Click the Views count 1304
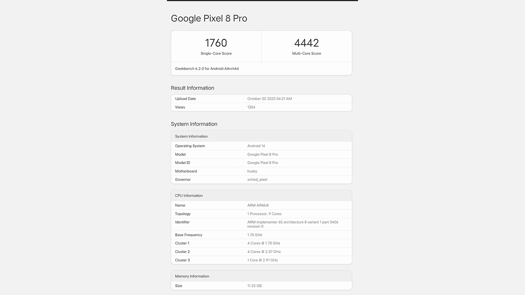 pos(251,107)
